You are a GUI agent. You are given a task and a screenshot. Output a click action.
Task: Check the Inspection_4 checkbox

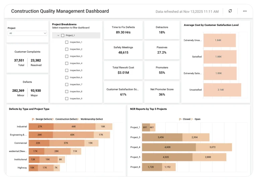(67, 63)
